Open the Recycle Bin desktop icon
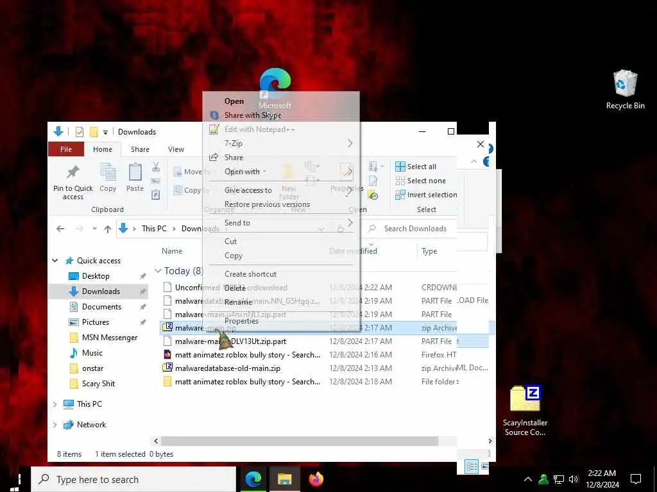Viewport: 657px width, 492px height. coord(625,89)
